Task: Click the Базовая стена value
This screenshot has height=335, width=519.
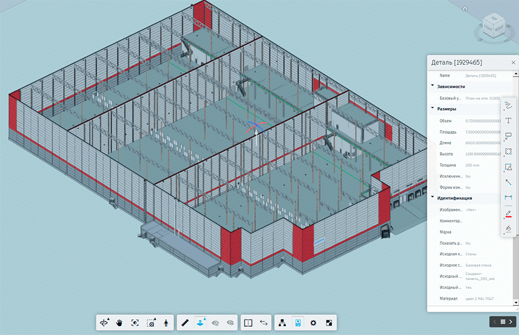Action: [478, 265]
